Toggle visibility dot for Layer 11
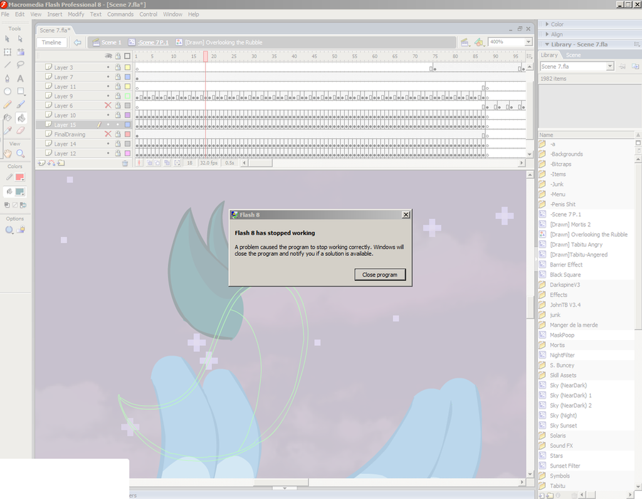The image size is (642, 499). [108, 87]
